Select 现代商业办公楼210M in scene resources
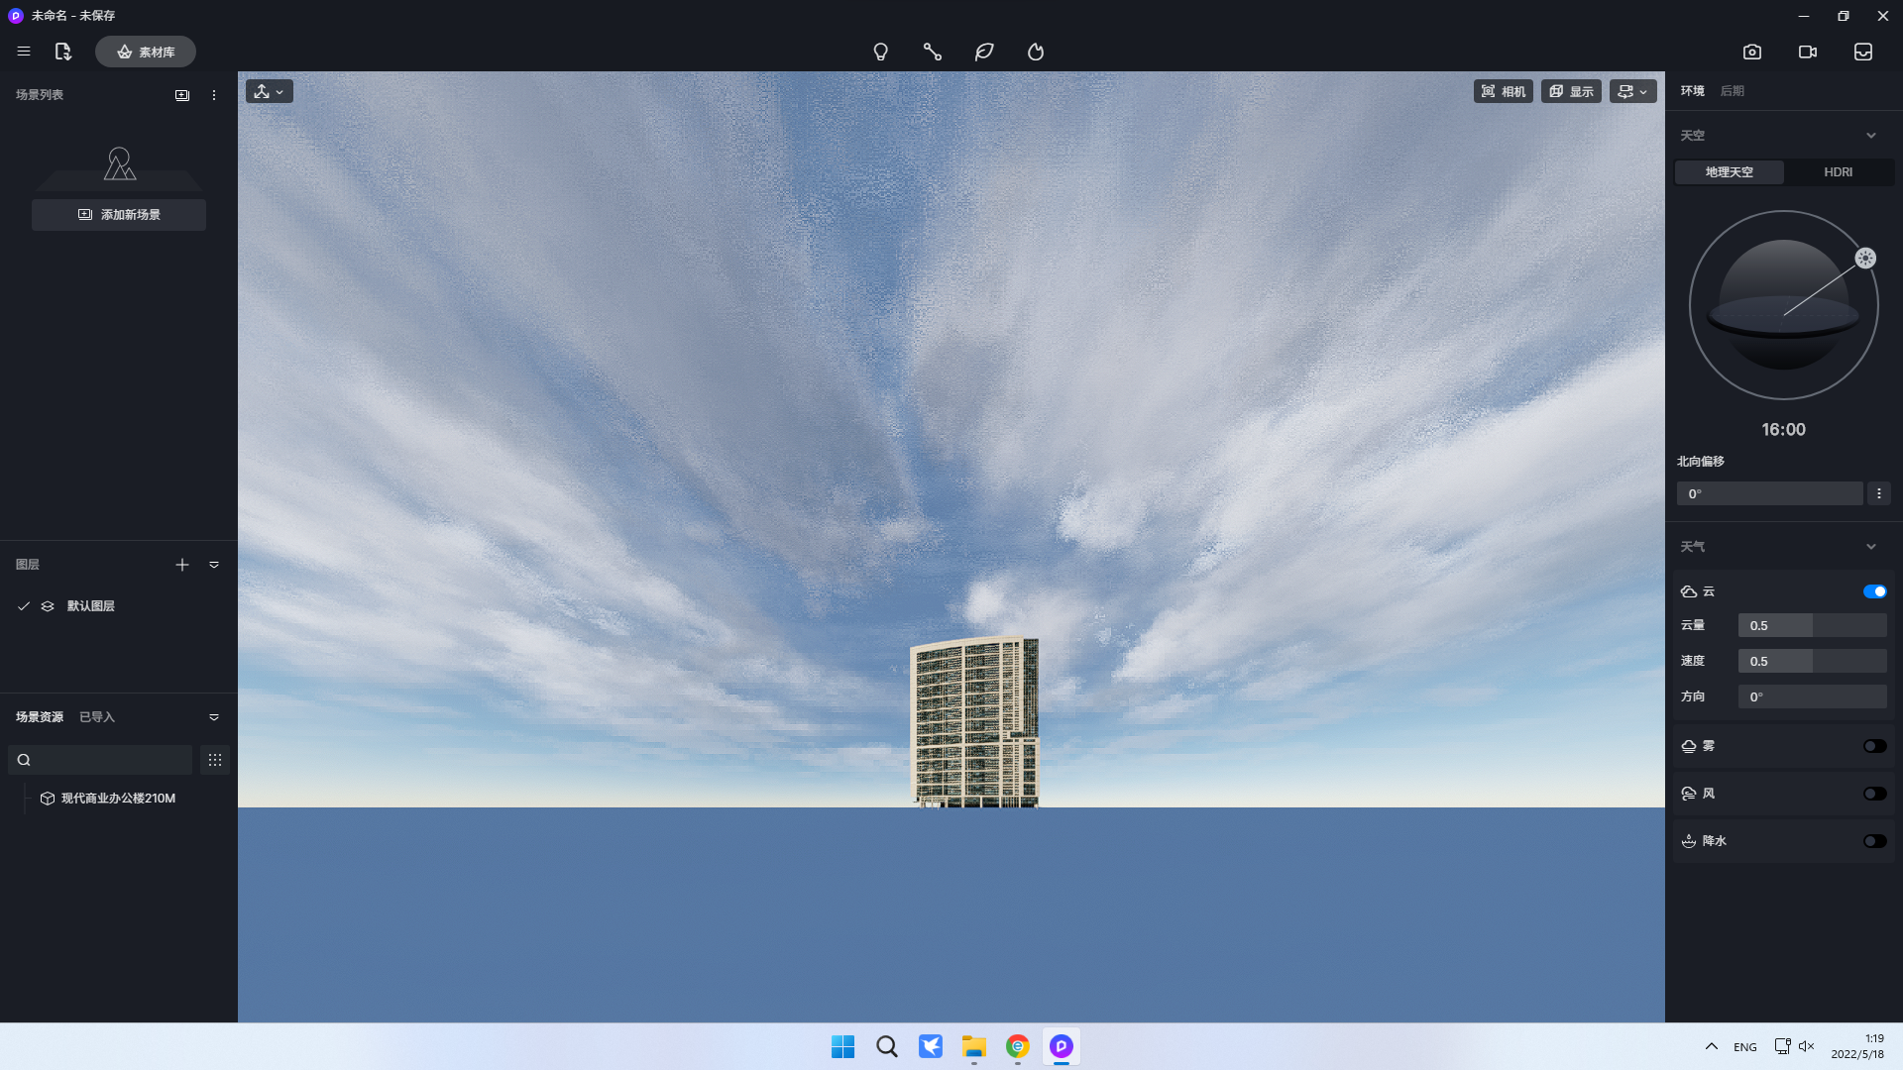The width and height of the screenshot is (1903, 1070). [x=117, y=799]
